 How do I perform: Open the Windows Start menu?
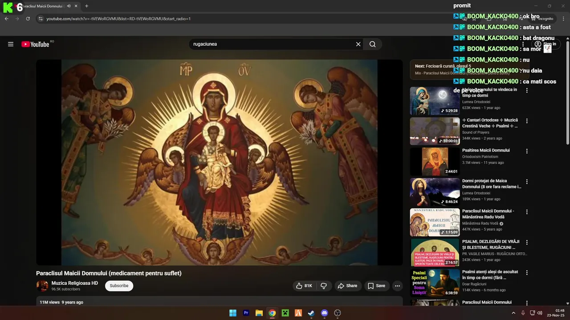click(233, 313)
